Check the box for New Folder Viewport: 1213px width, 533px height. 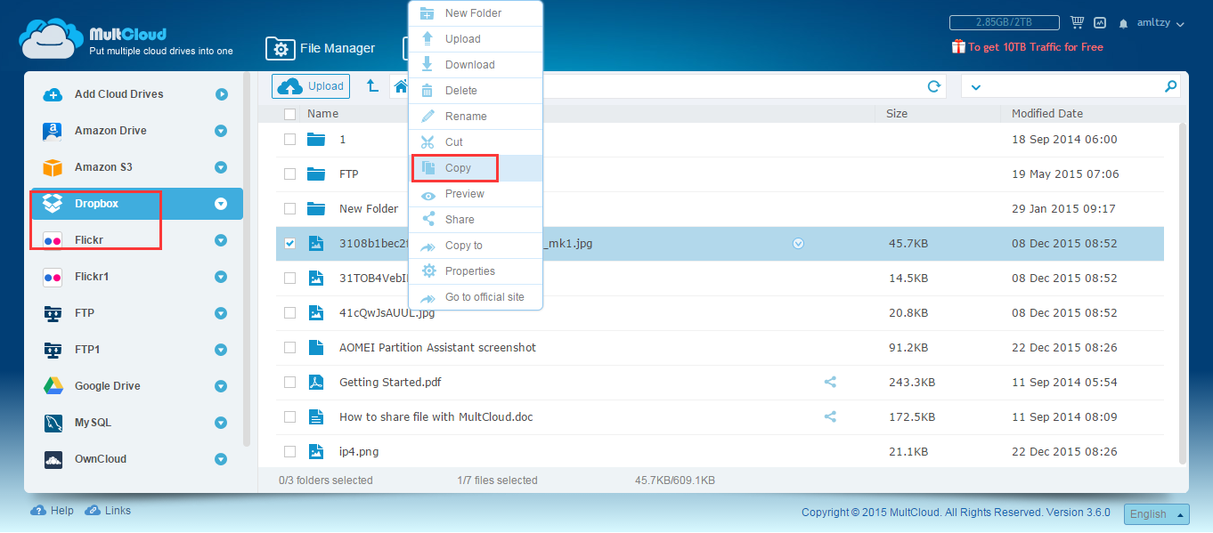click(289, 209)
